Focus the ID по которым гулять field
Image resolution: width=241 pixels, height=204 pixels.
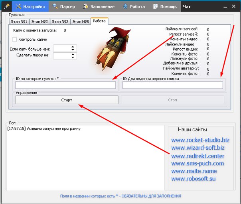click(x=65, y=85)
